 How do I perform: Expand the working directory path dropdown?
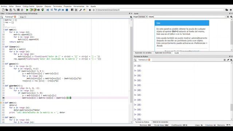pos(224,10)
